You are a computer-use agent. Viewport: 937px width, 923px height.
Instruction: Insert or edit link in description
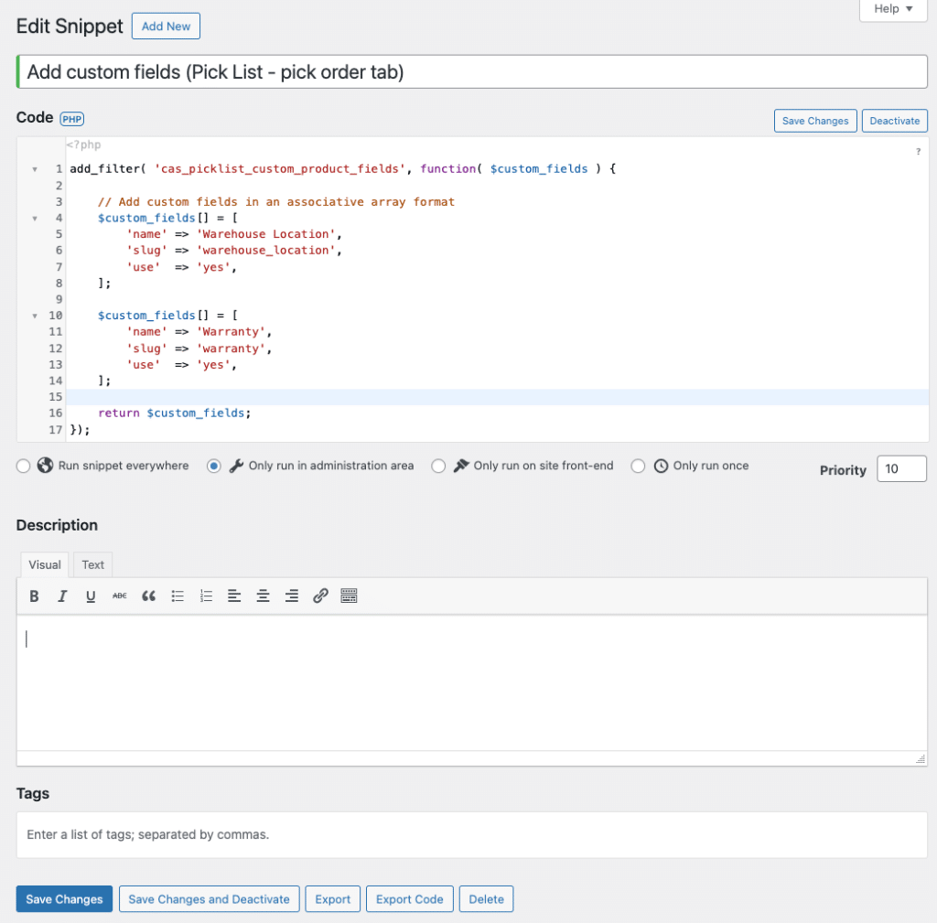tap(320, 596)
